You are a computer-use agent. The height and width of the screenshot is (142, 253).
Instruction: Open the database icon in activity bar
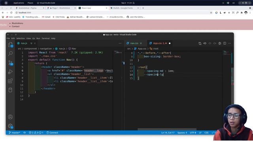[10, 90]
